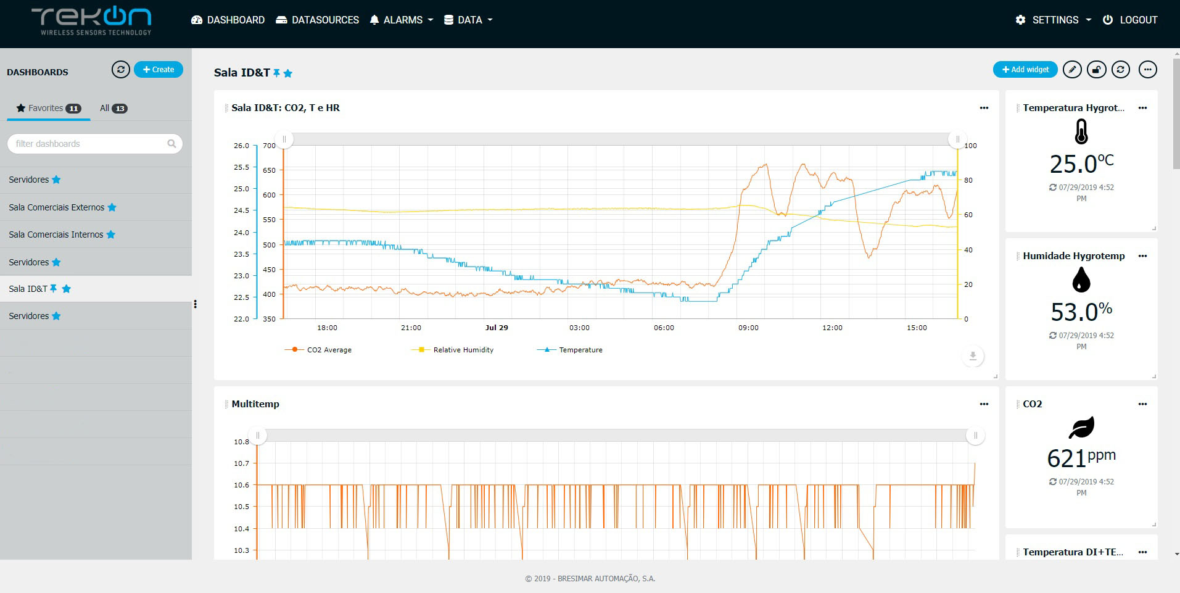Image resolution: width=1180 pixels, height=593 pixels.
Task: Toggle star on Sala ID&T sidebar row
Action: pyautogui.click(x=67, y=289)
